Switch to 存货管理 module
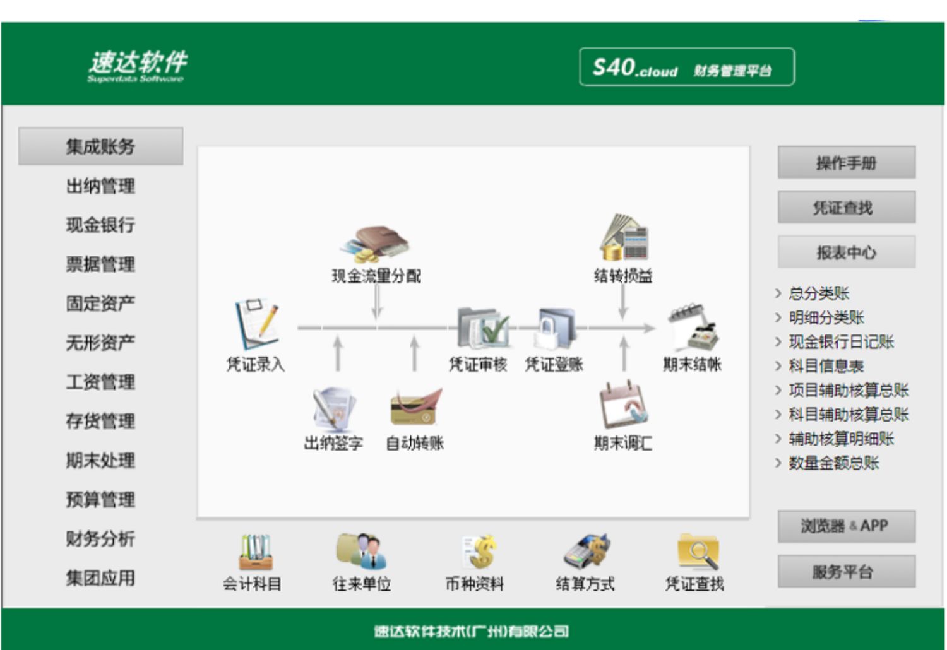947x650 pixels. (x=100, y=421)
